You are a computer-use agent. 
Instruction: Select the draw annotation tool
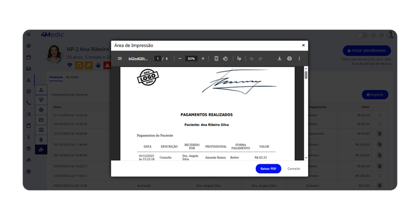pyautogui.click(x=239, y=59)
